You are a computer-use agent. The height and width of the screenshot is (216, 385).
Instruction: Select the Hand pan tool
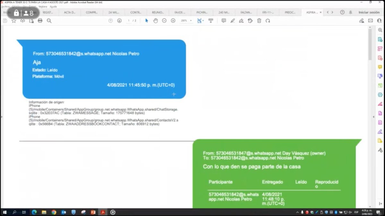click(x=155, y=21)
